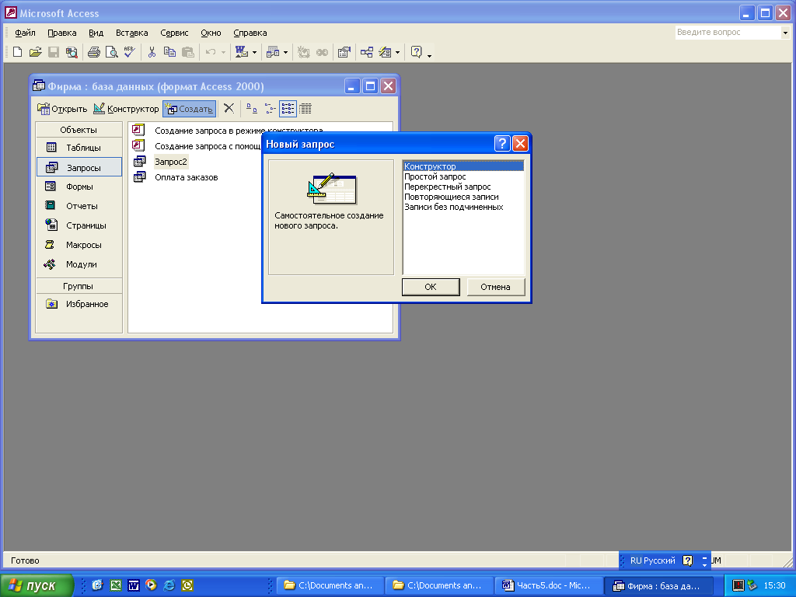This screenshot has width=796, height=597.
Task: Select Макросы in the objects pane
Action: [79, 245]
